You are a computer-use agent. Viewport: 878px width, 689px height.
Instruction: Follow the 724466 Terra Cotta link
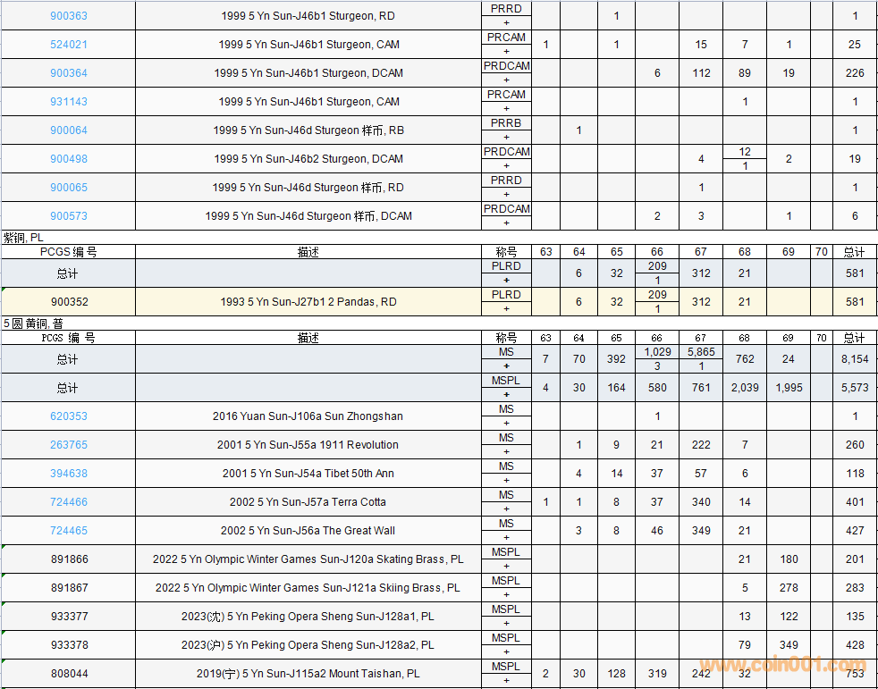pyautogui.click(x=69, y=502)
